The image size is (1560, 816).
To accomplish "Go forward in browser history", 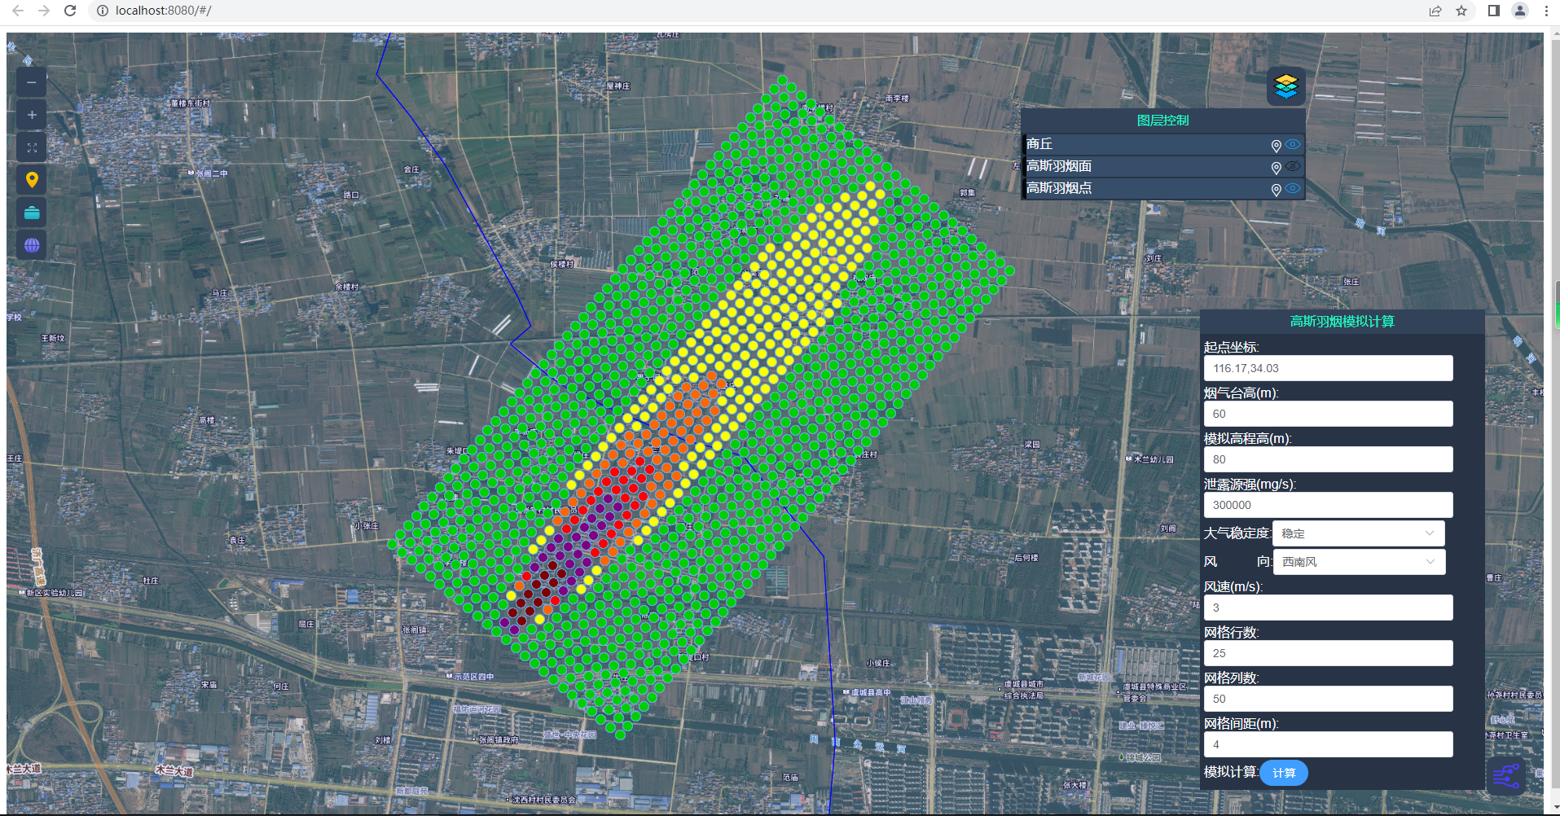I will (44, 11).
